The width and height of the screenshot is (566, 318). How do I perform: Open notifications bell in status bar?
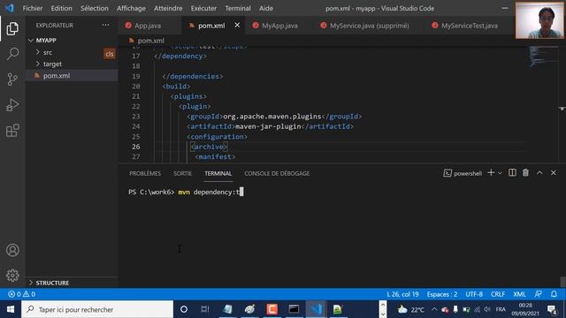[554, 294]
